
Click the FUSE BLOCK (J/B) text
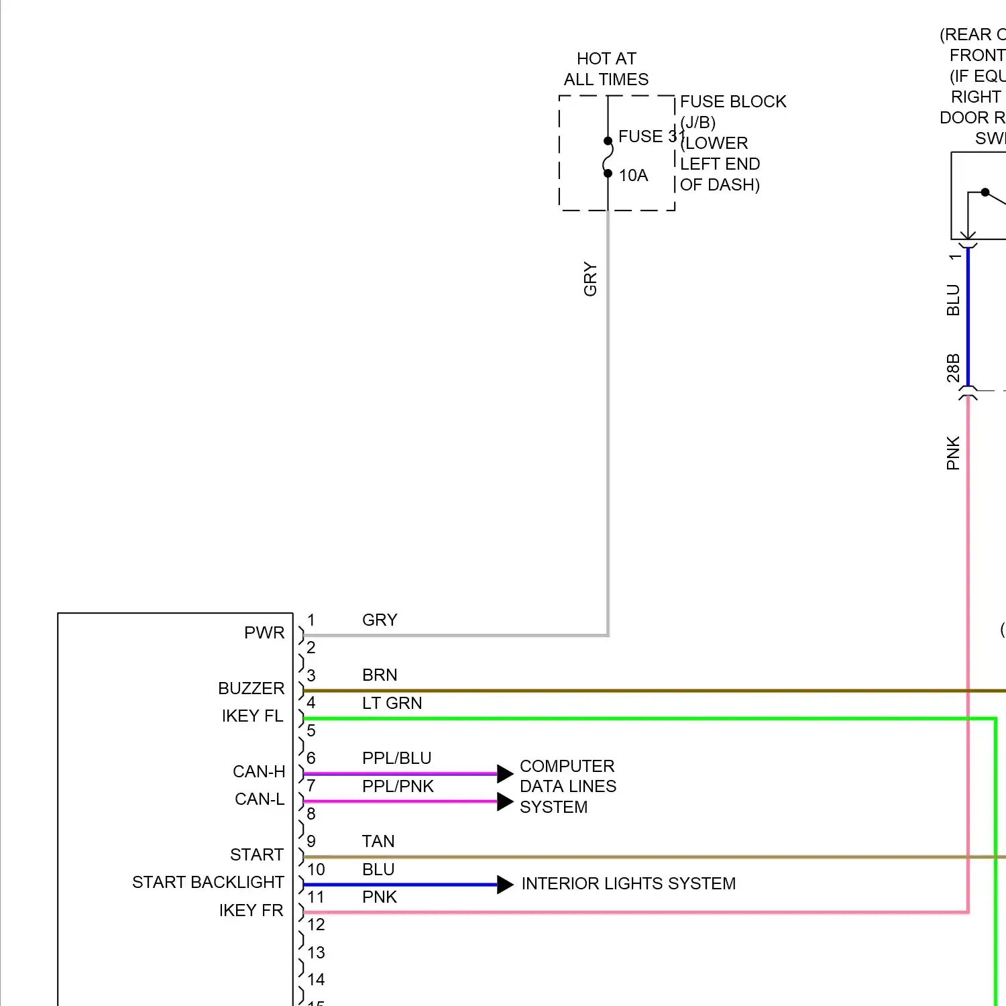(732, 112)
